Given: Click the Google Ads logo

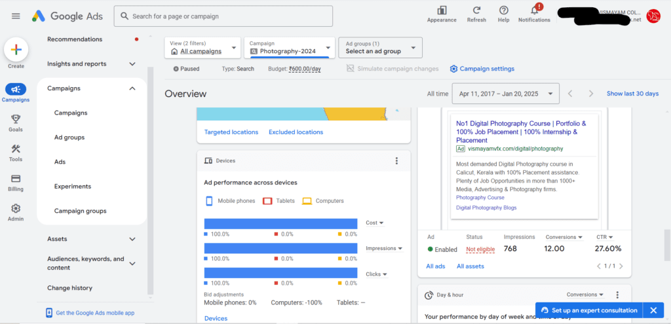Looking at the screenshot, I should (x=67, y=16).
